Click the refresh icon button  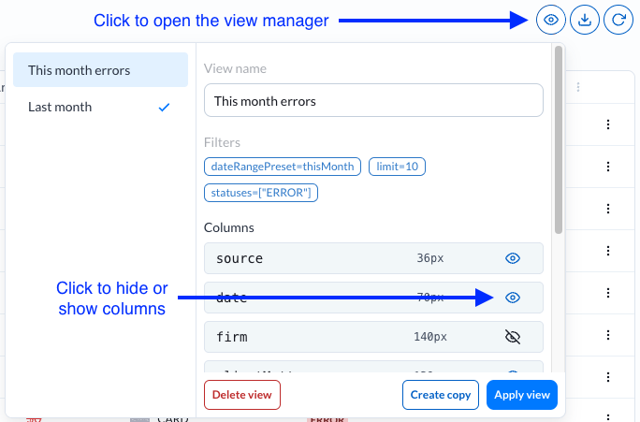pos(618,20)
